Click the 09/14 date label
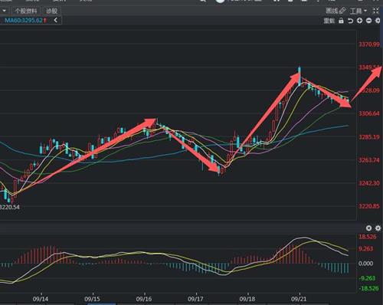This screenshot has width=383, height=305. (41, 299)
